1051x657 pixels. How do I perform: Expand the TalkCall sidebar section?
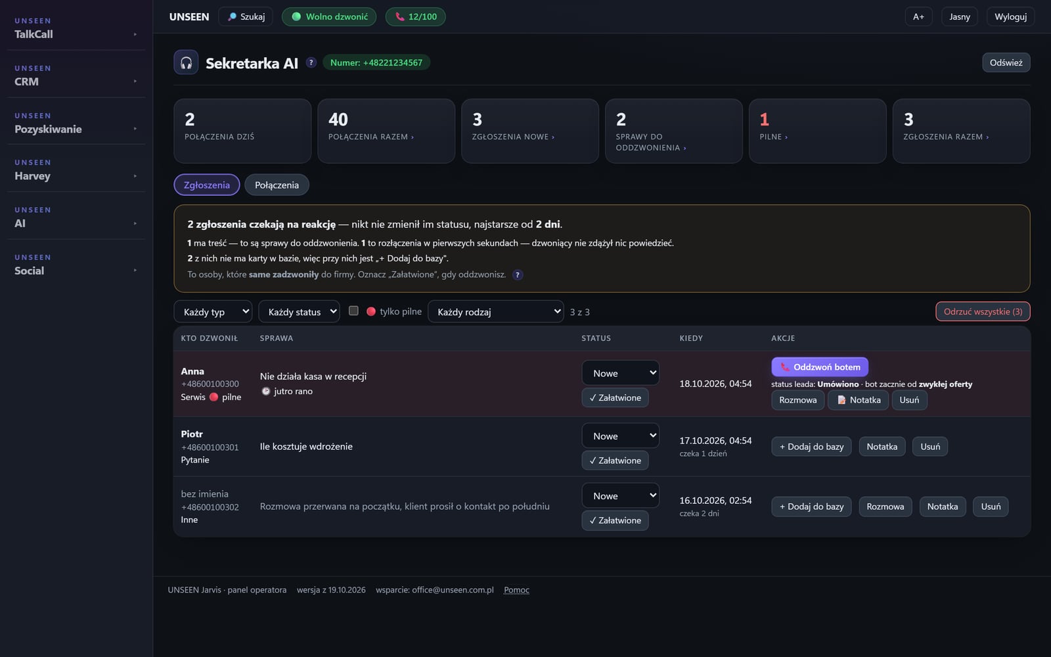click(76, 28)
